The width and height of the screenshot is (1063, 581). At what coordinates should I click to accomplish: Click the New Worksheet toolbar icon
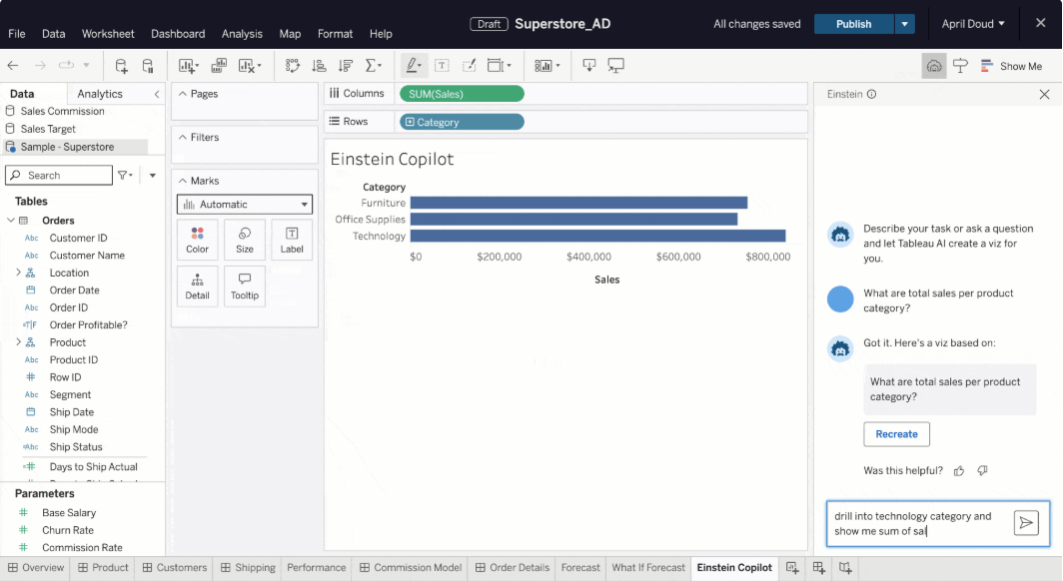(x=188, y=64)
